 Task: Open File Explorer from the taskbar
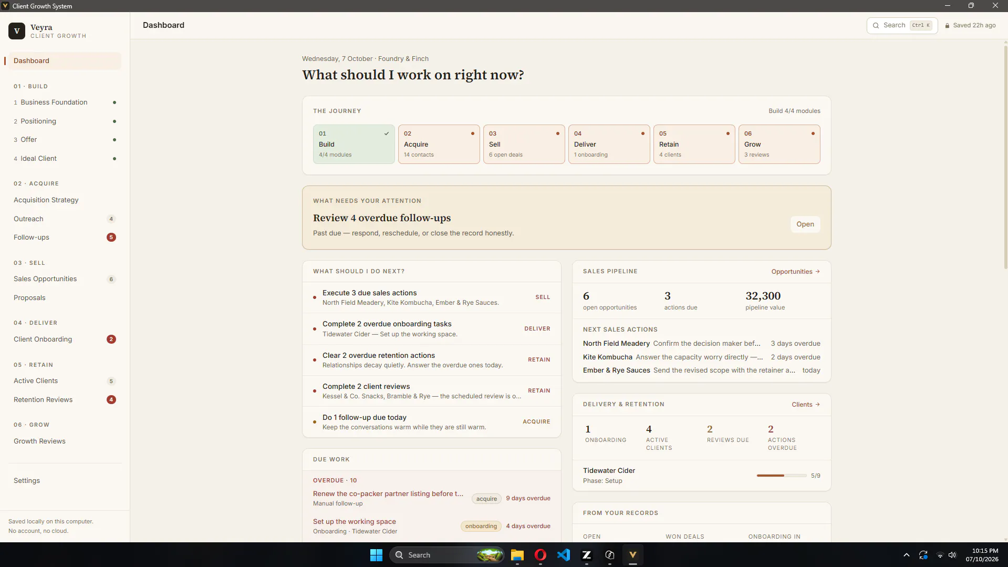pos(517,555)
